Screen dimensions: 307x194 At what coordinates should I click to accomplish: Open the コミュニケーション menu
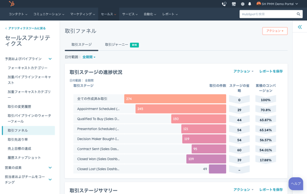point(49,14)
